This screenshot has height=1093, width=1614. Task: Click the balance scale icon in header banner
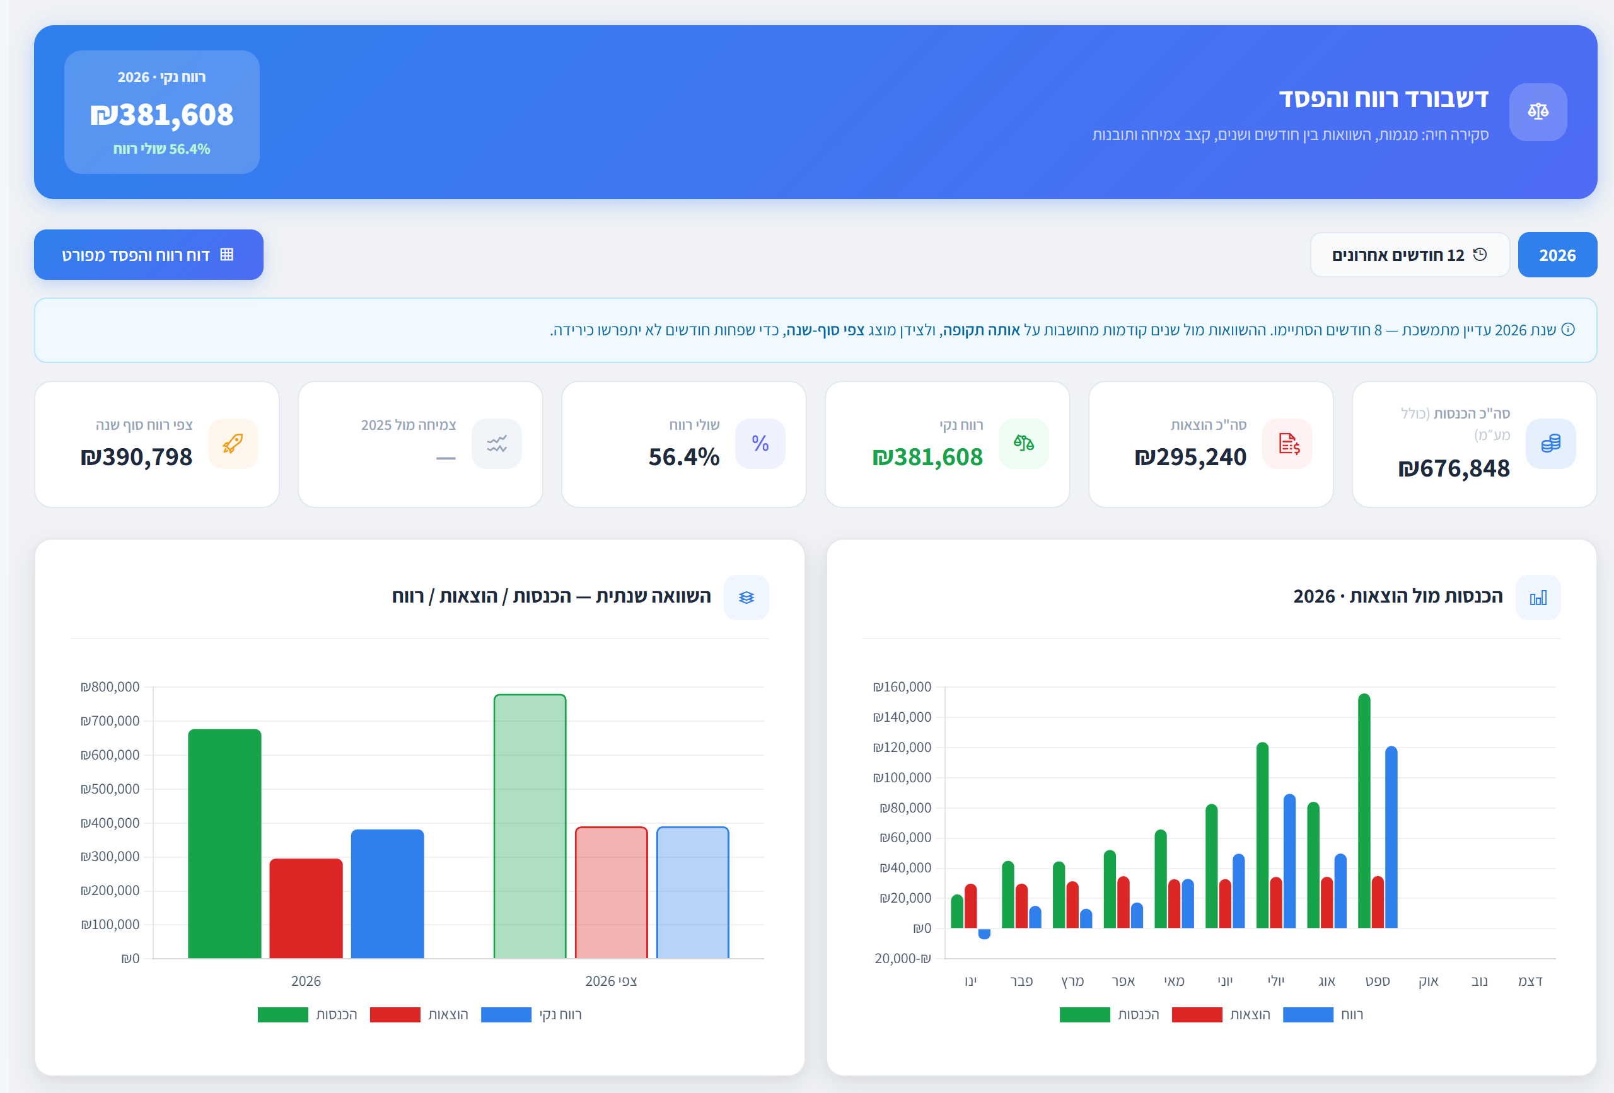[1538, 112]
